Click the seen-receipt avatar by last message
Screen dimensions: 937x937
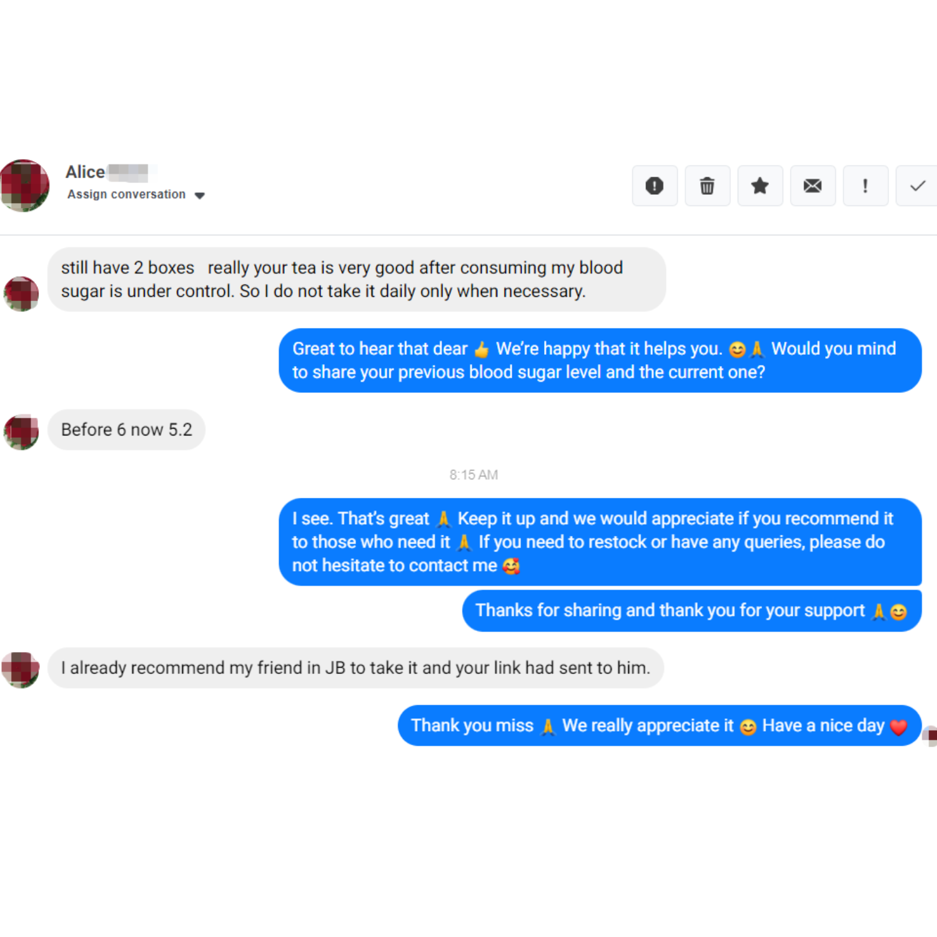tap(930, 736)
